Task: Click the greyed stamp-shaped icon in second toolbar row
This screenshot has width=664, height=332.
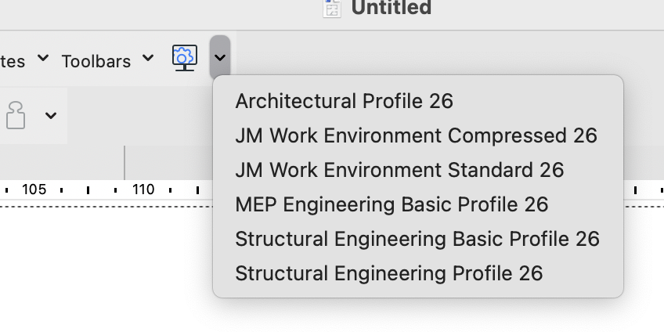Action: click(x=16, y=115)
